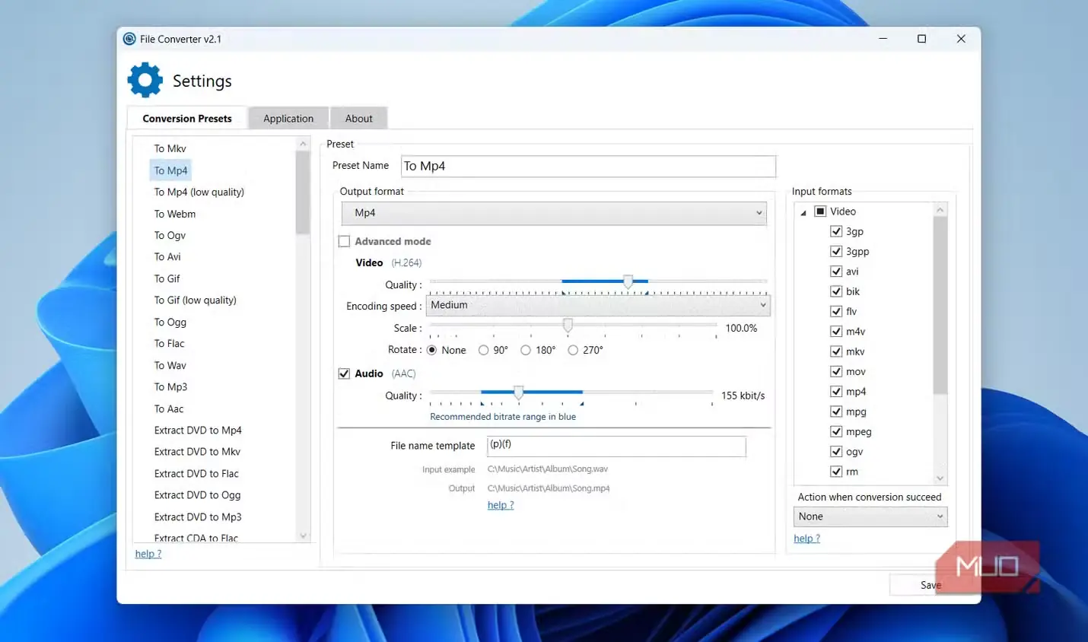Uncheck the avi input format
Viewport: 1088px width, 642px height.
click(x=836, y=272)
